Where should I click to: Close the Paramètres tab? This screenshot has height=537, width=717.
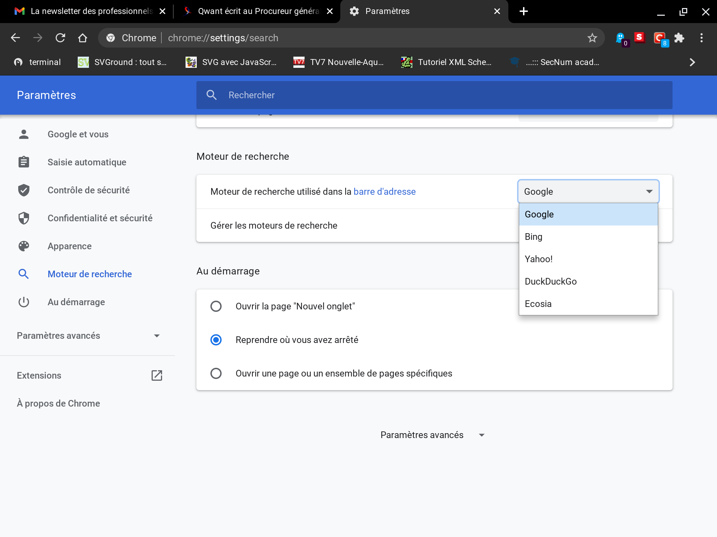497,11
